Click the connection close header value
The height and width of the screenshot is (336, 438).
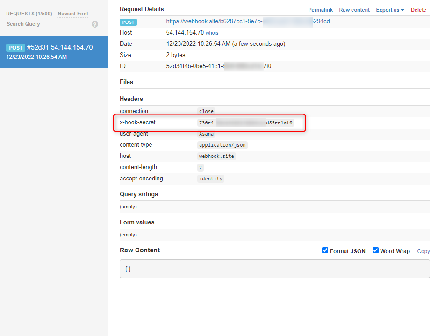click(206, 111)
